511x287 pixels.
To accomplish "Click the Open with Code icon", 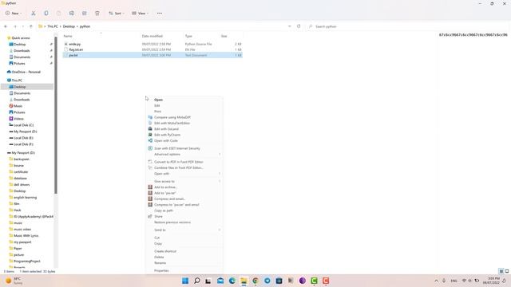I will [150, 140].
